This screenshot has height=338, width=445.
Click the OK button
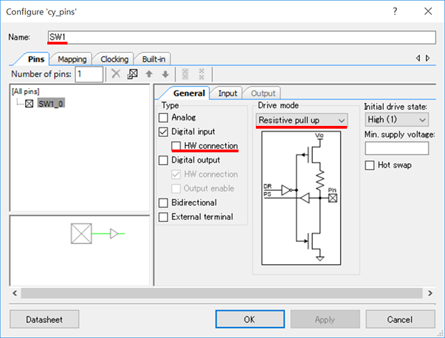[250, 319]
